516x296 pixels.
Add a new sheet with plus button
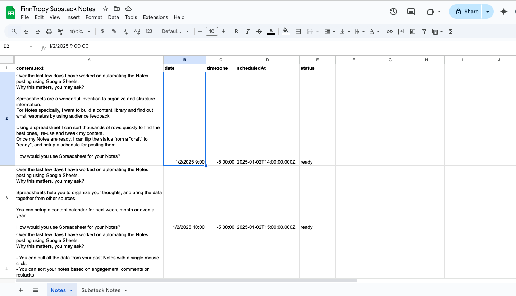point(21,290)
